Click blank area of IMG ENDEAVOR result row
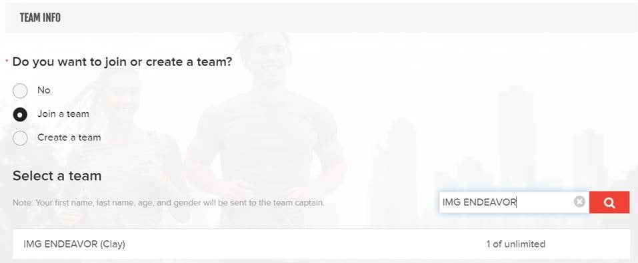The height and width of the screenshot is (263, 638). (x=305, y=244)
